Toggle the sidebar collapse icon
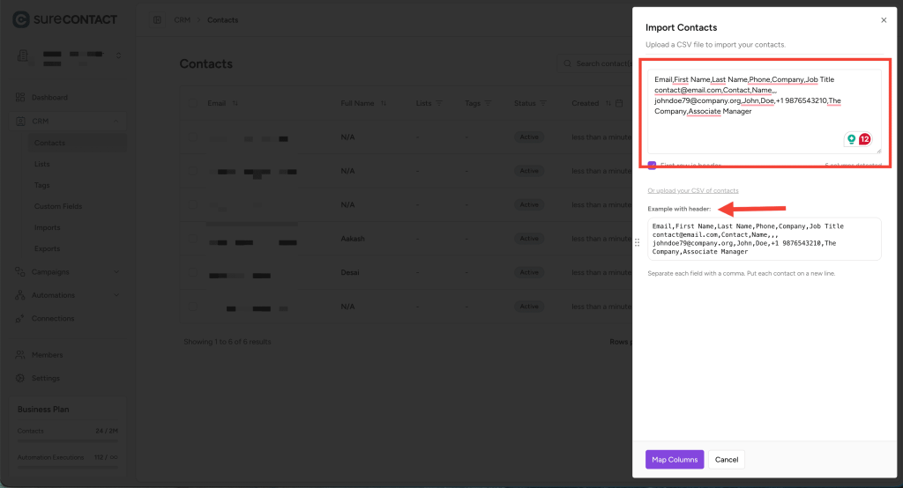This screenshot has height=488, width=903. [157, 19]
